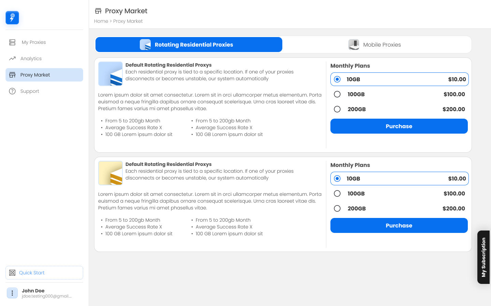Click the blue proxy product thumbnail
Screen dimensions: 491x306
[110, 74]
